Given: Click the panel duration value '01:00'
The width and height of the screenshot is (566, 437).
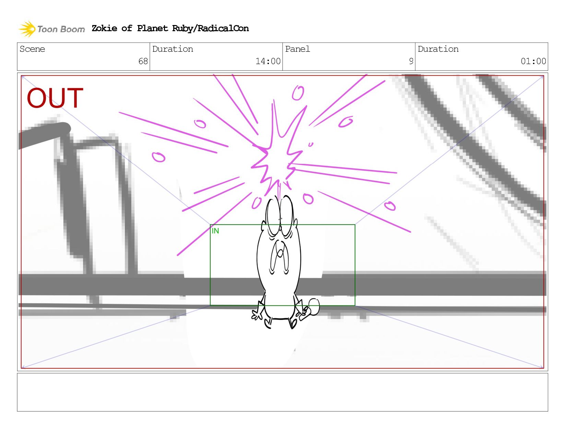Looking at the screenshot, I should (x=533, y=61).
